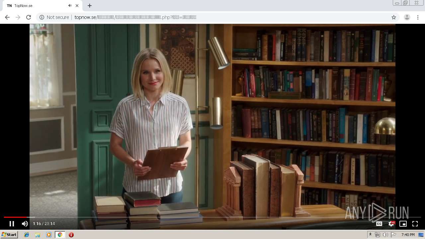
Task: Switch to the Chrome taskbar button
Action: 60,235
